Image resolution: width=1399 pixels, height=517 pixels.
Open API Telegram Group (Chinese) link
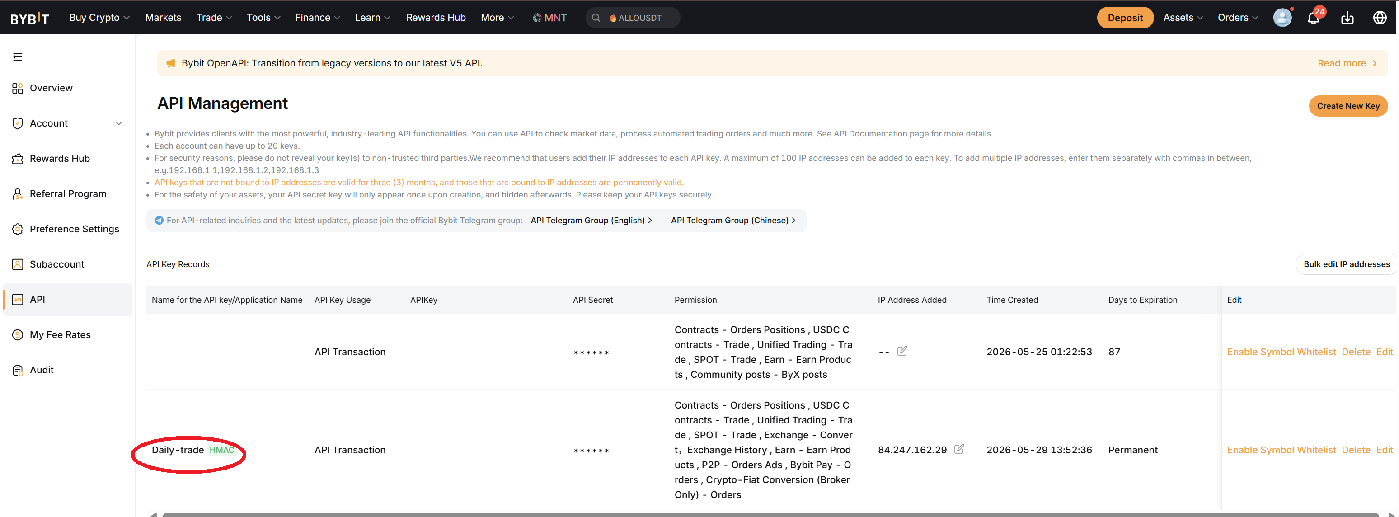(733, 221)
